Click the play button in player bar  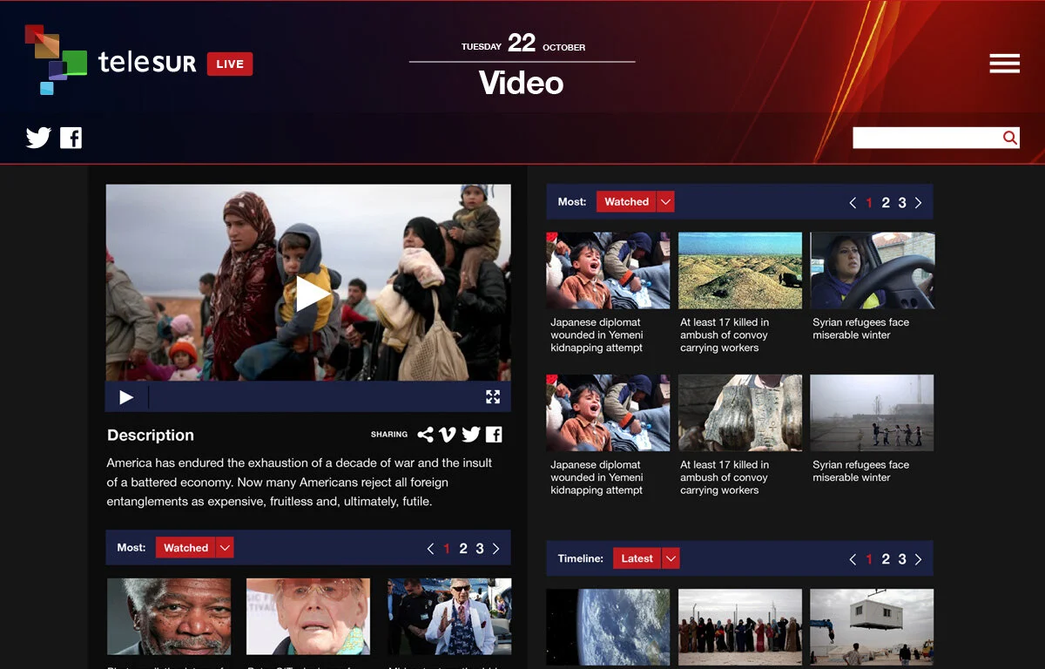point(126,397)
